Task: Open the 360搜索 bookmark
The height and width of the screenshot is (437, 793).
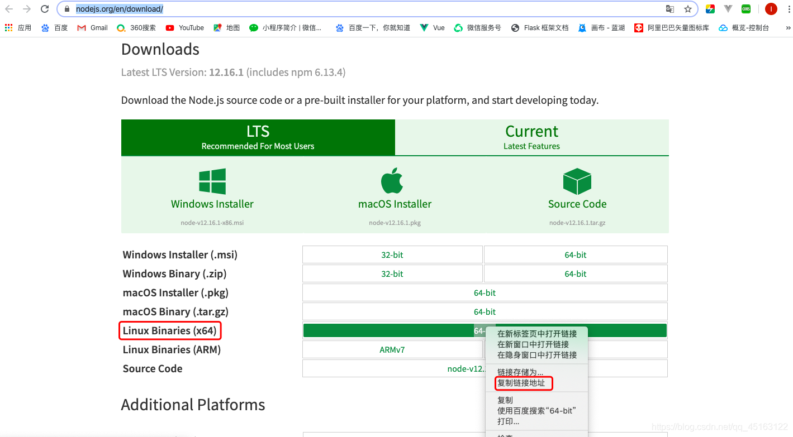Action: (136, 27)
